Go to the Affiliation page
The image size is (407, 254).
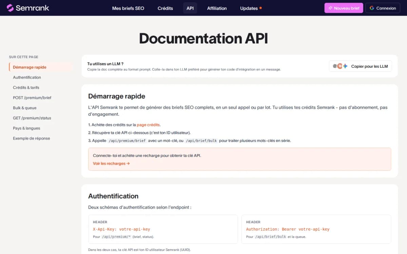(217, 8)
